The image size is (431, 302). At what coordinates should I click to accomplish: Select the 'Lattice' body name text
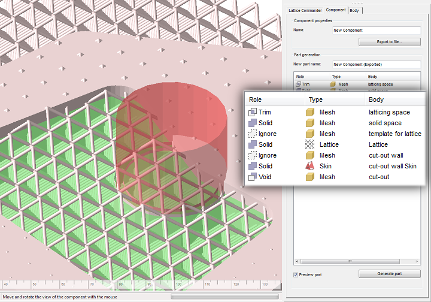378,144
